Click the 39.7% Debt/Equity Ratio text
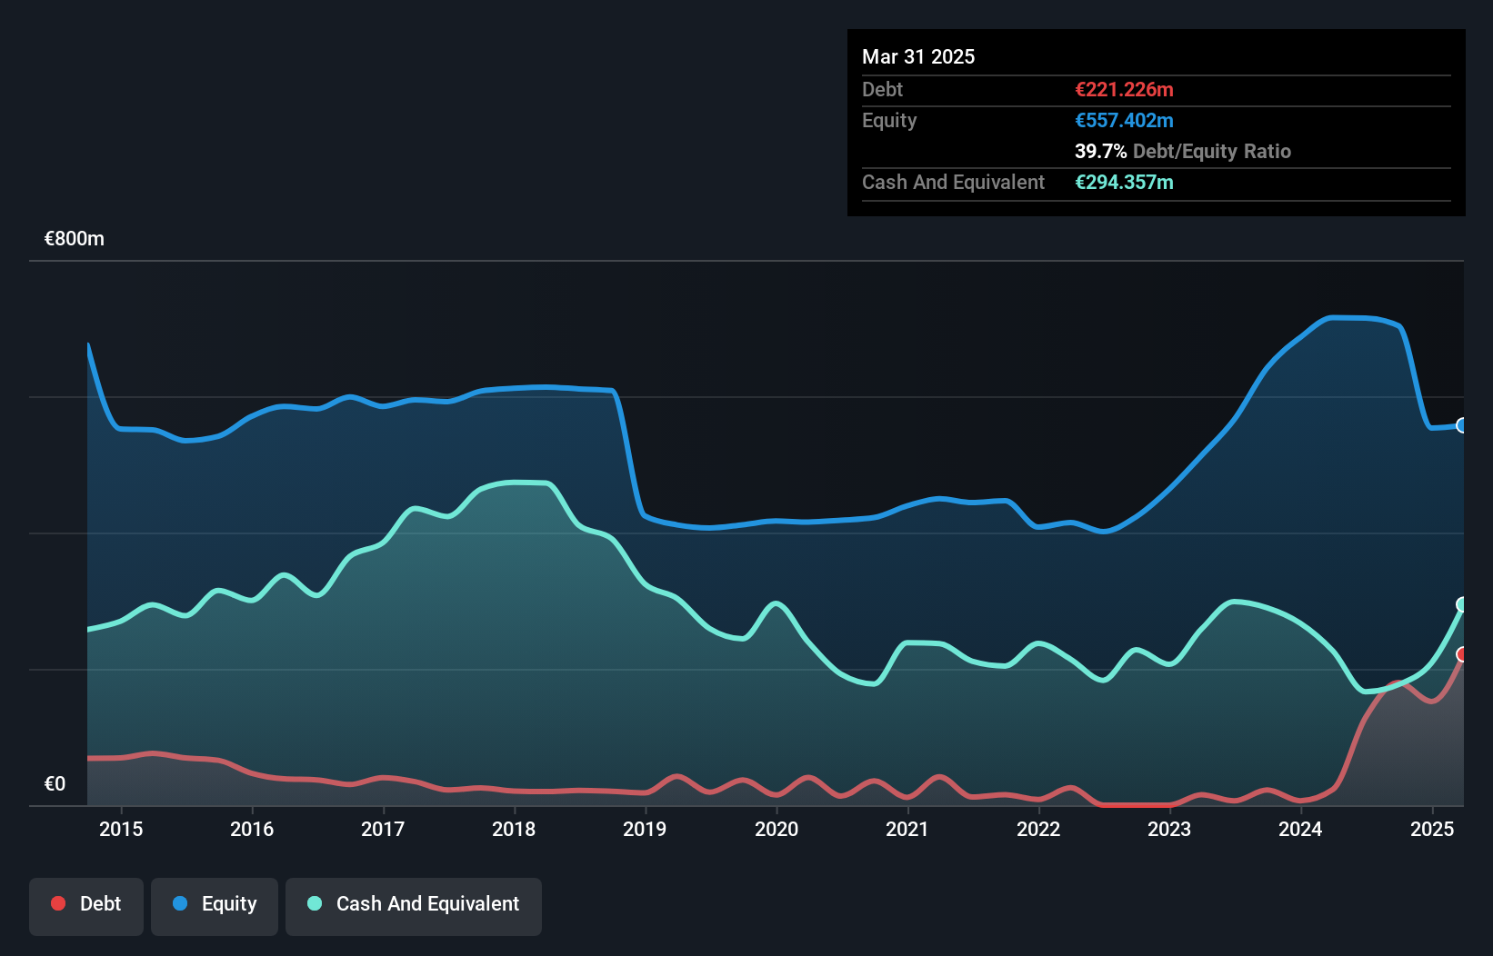Image resolution: width=1493 pixels, height=956 pixels. [x=1182, y=152]
